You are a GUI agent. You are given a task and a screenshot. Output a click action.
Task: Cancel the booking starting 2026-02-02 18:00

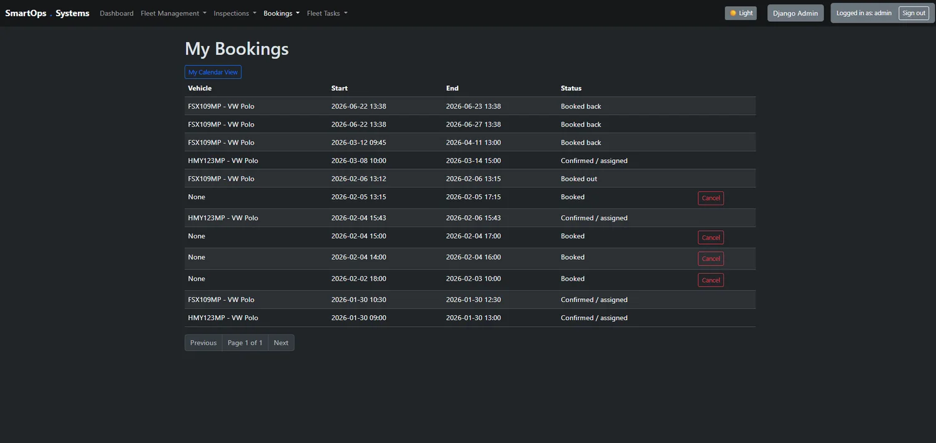711,280
